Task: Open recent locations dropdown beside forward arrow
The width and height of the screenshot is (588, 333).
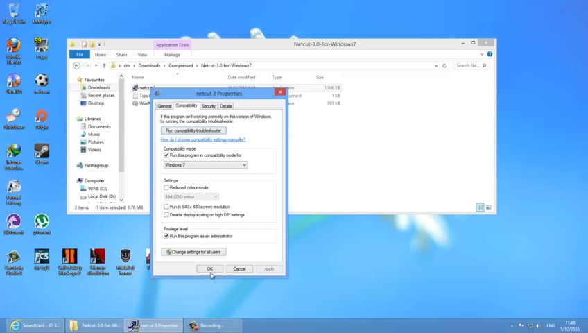Action: coord(96,65)
